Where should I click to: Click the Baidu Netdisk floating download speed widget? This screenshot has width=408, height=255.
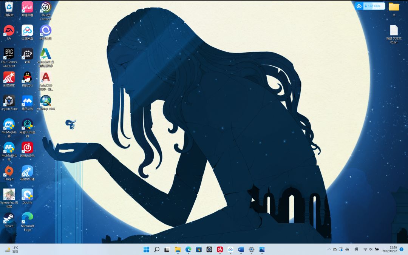click(x=370, y=6)
